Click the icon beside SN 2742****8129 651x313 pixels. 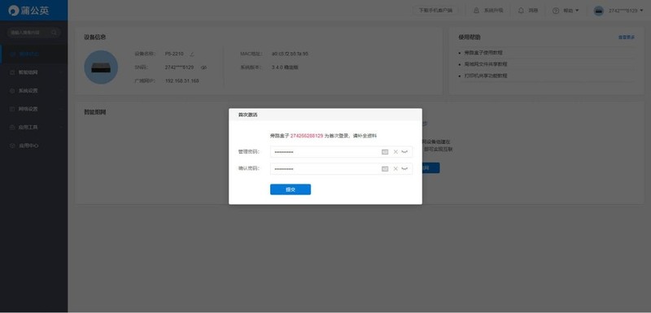(x=204, y=67)
